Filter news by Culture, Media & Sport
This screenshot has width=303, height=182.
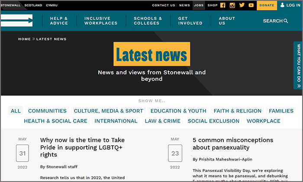tap(108, 111)
